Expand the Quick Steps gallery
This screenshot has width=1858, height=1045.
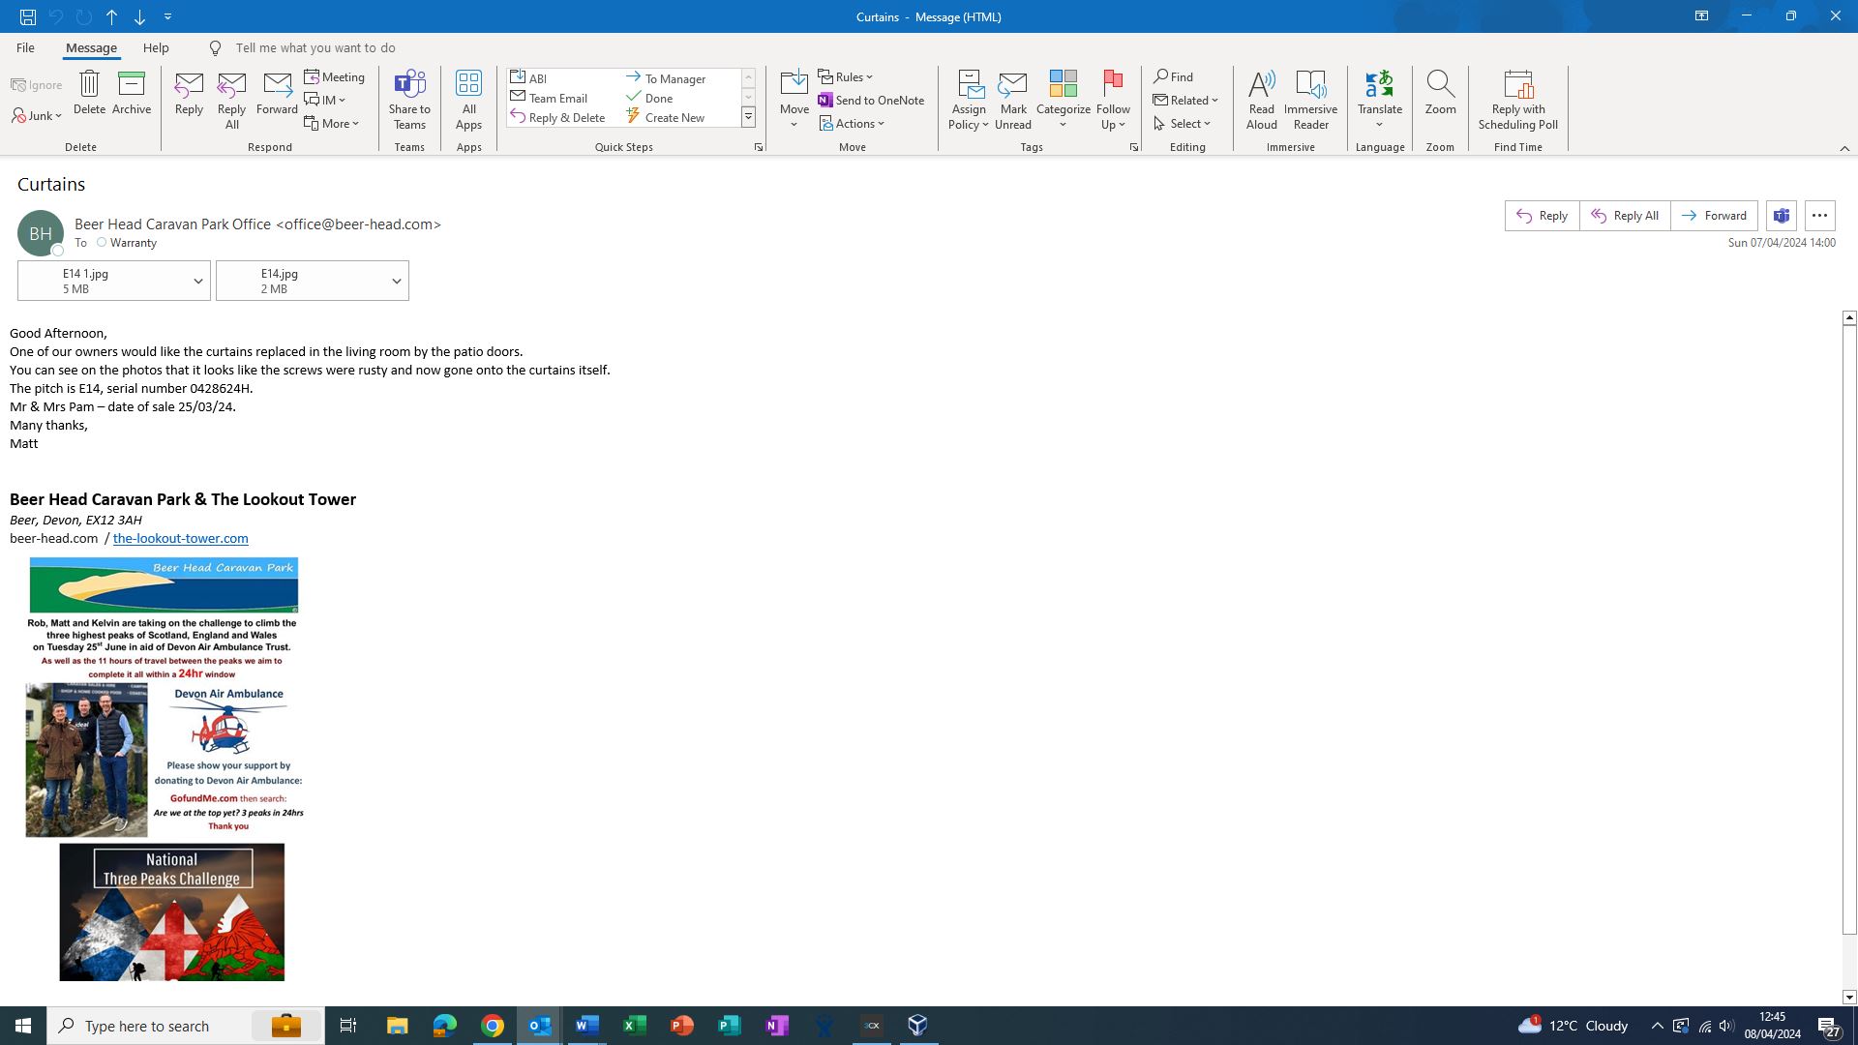coord(748,118)
